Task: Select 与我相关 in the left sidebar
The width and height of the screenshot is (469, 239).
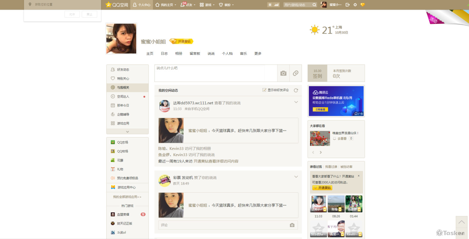Action: [123, 88]
